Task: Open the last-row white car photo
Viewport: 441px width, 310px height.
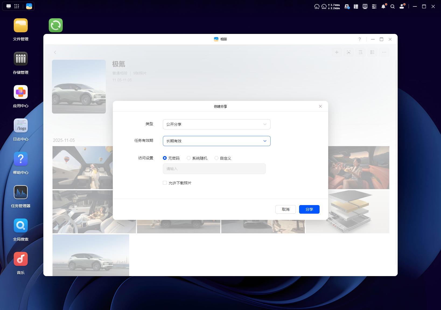Action: pyautogui.click(x=91, y=255)
